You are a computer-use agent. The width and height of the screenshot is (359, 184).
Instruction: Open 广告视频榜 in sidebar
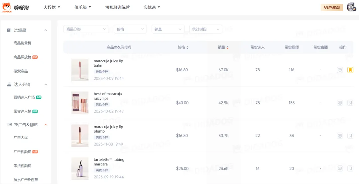pos(23,152)
